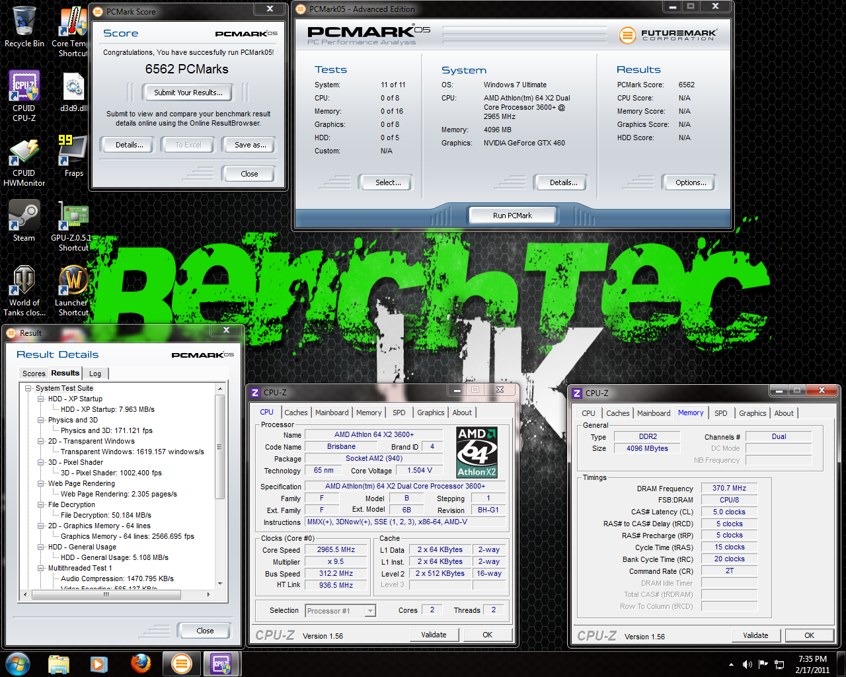The height and width of the screenshot is (677, 846).
Task: Click Save as... in Score window
Action: click(250, 145)
